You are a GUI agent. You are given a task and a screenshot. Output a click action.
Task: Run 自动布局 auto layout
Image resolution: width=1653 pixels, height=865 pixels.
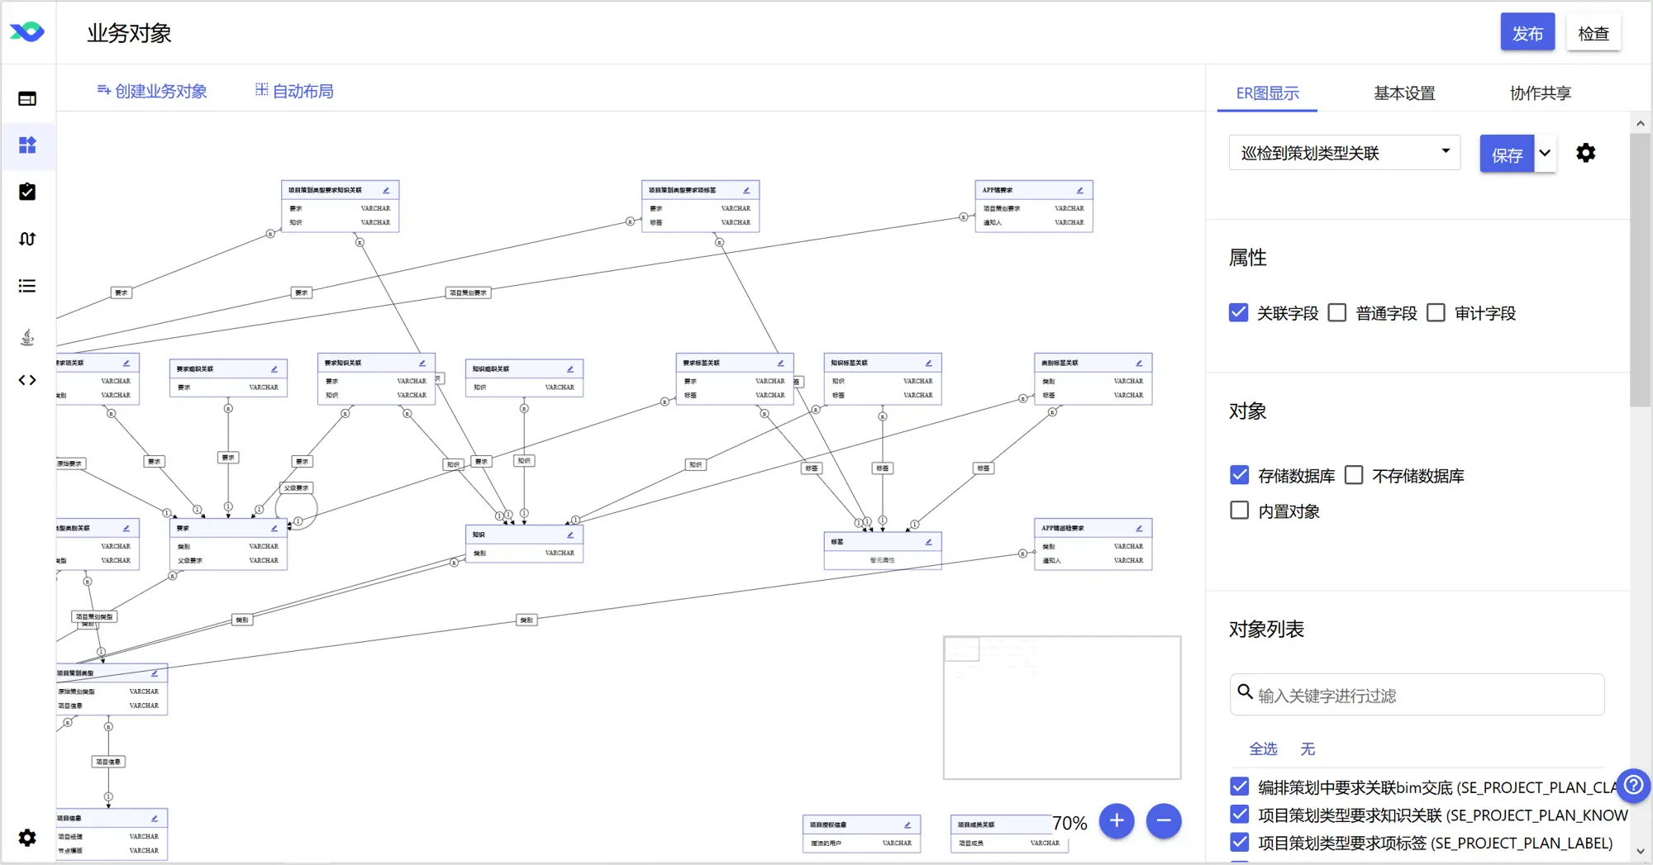294,91
